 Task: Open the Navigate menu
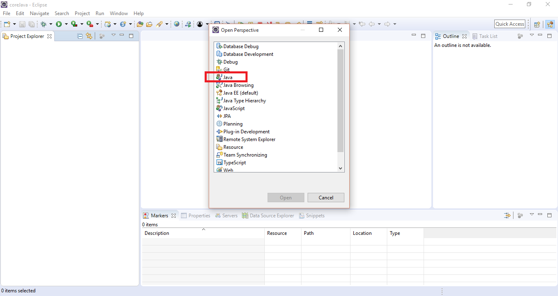coord(40,13)
